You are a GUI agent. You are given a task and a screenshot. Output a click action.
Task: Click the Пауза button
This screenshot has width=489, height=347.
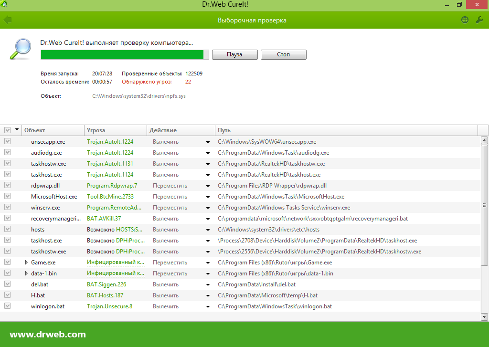[x=235, y=54]
